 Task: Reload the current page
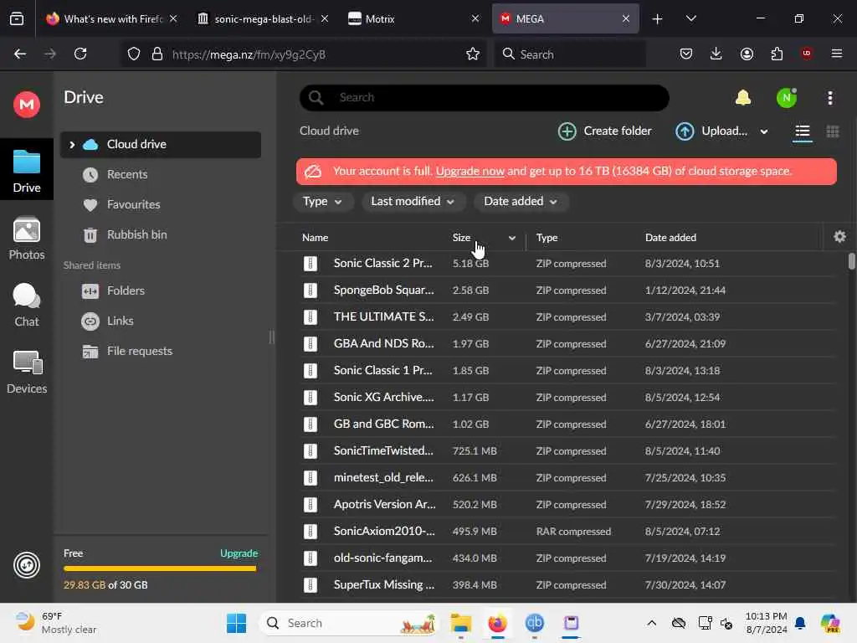[x=80, y=54]
